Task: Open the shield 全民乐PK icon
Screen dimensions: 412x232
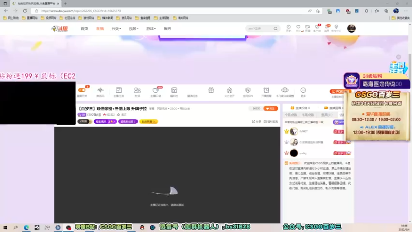Action: click(x=248, y=90)
